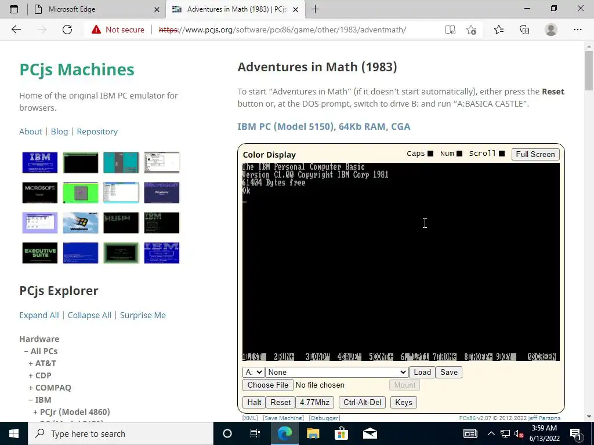This screenshot has width=594, height=445.
Task: Open the Edge profile avatar
Action: (551, 30)
